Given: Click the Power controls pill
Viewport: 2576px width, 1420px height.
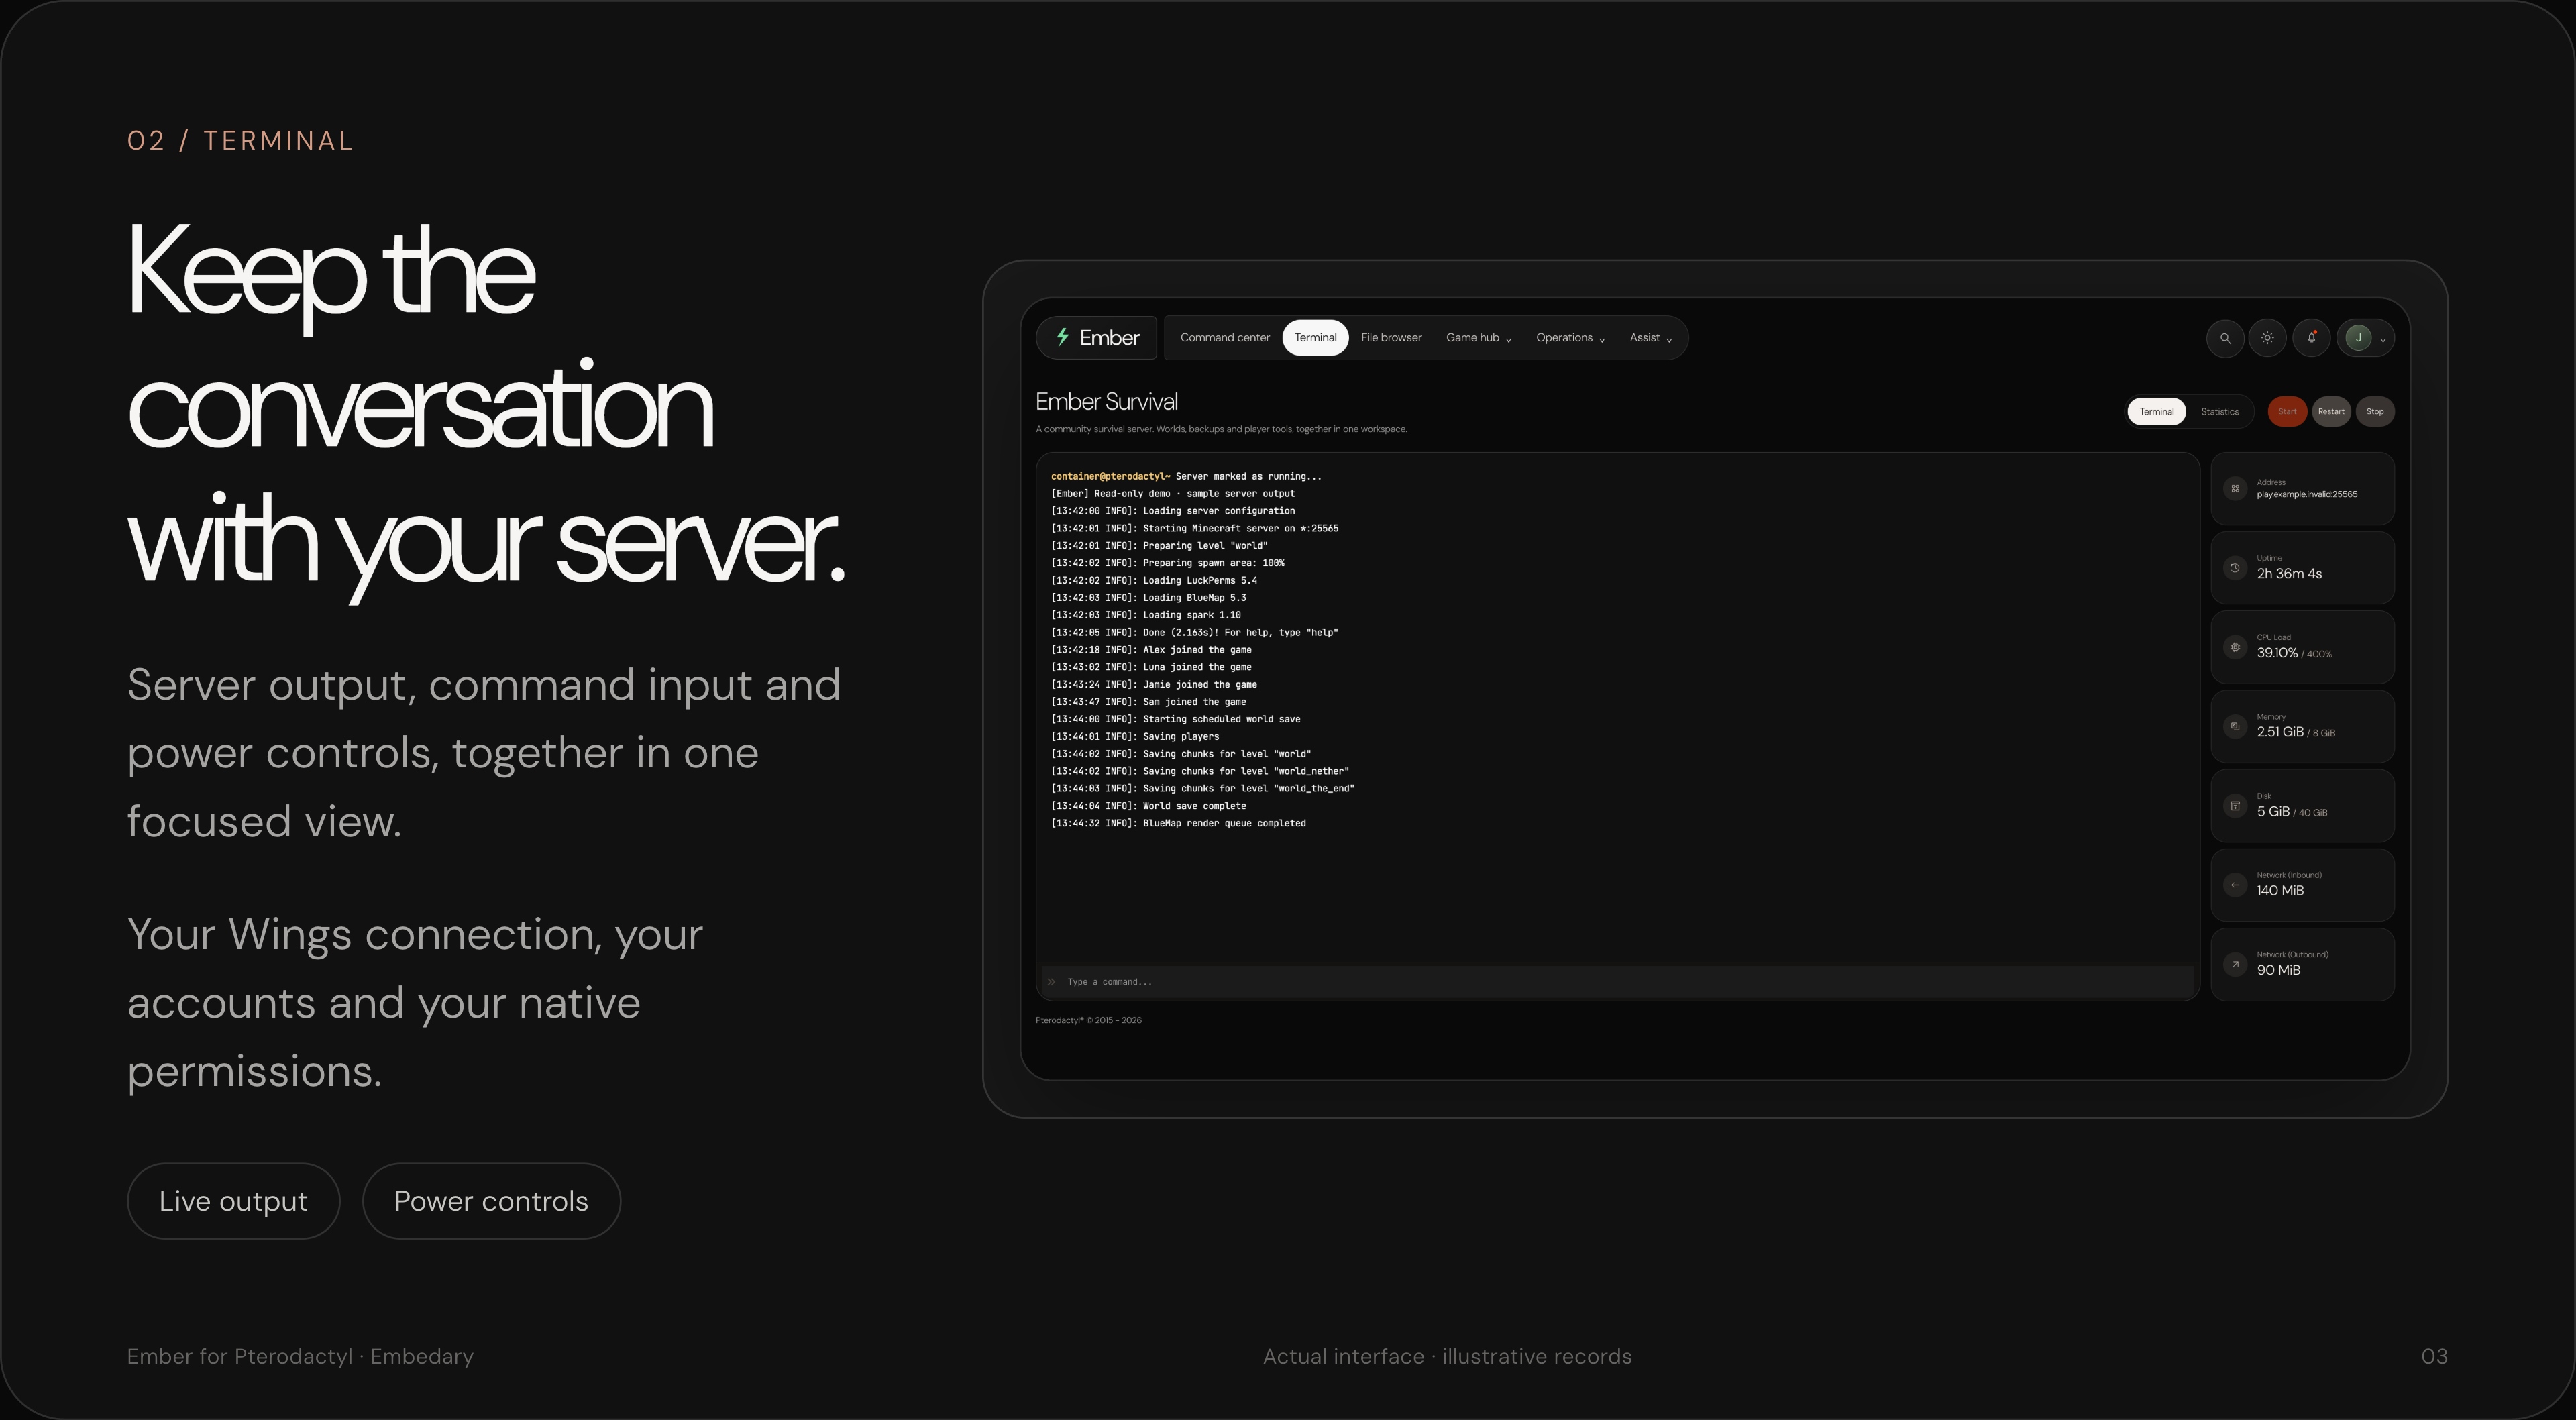Looking at the screenshot, I should pos(491,1201).
